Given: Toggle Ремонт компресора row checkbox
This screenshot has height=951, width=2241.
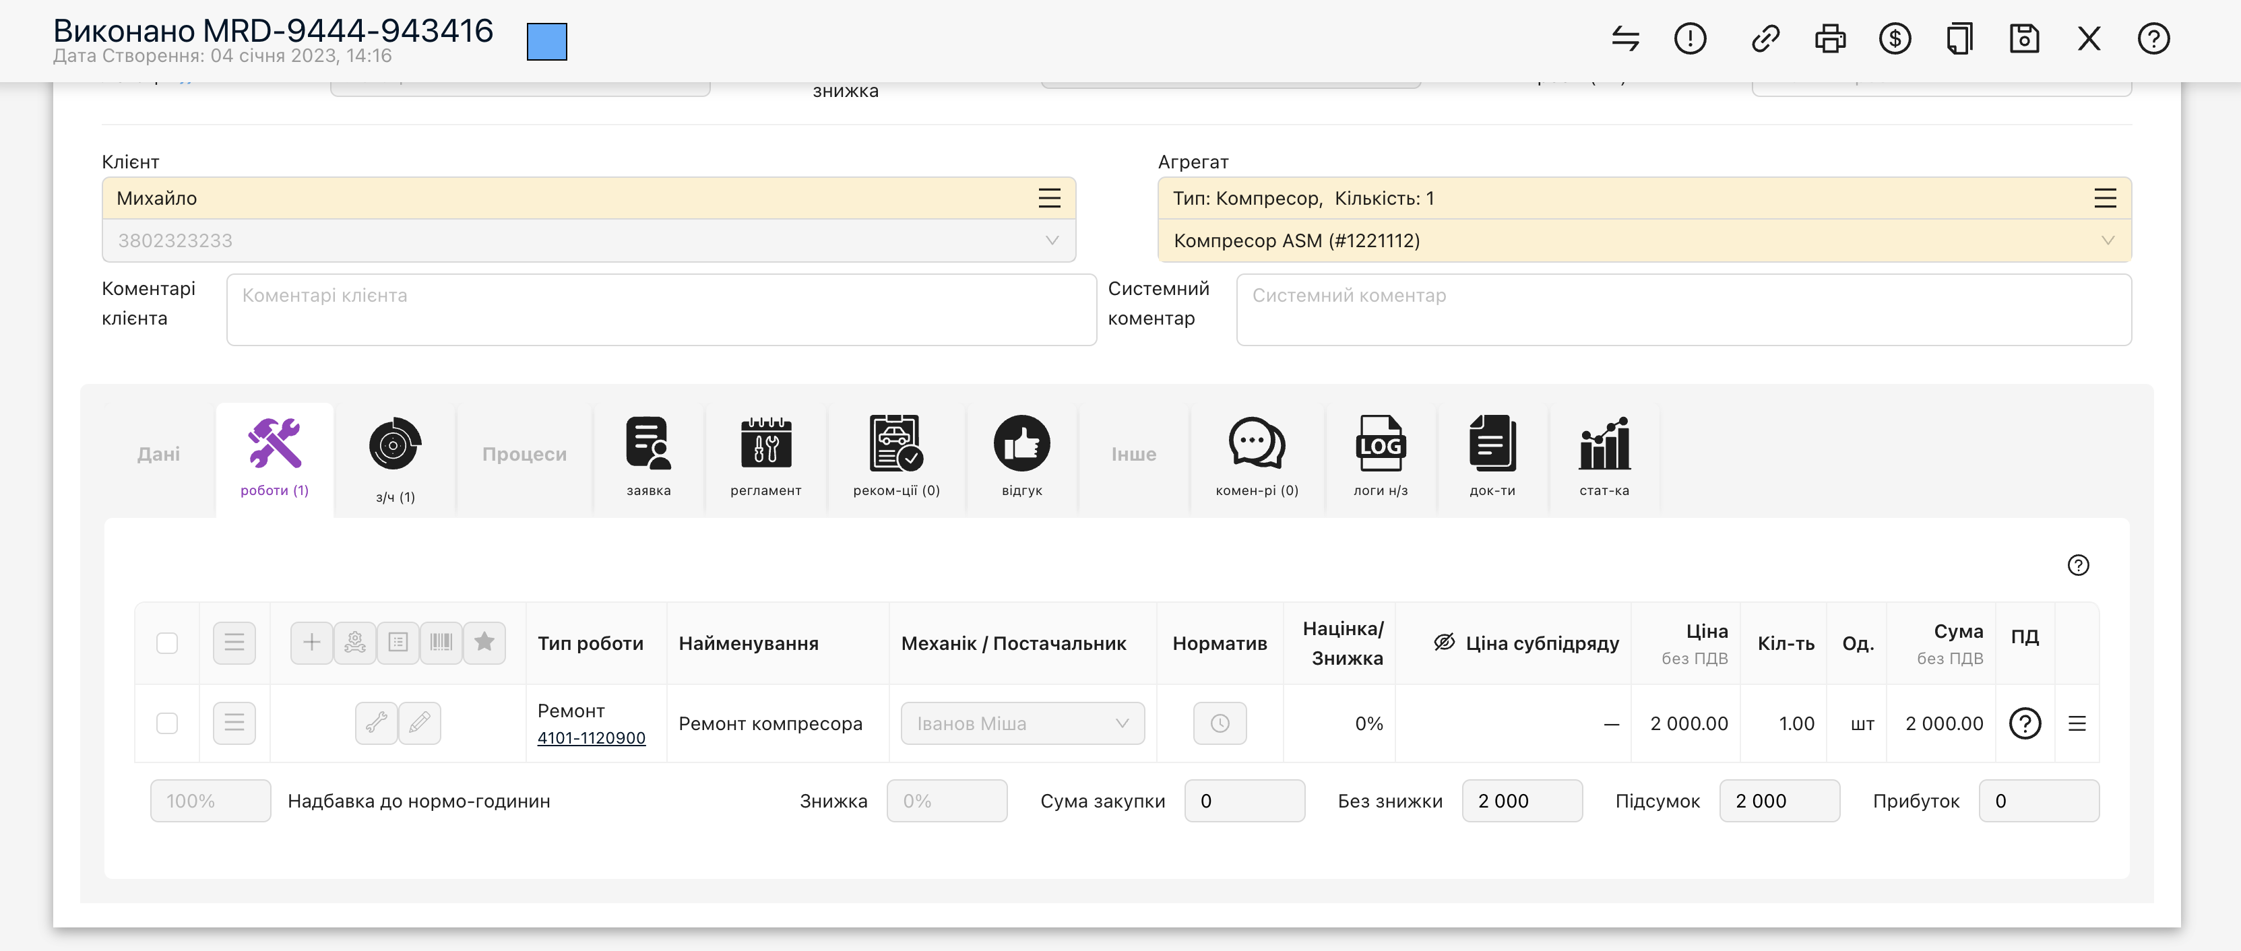Looking at the screenshot, I should [167, 723].
